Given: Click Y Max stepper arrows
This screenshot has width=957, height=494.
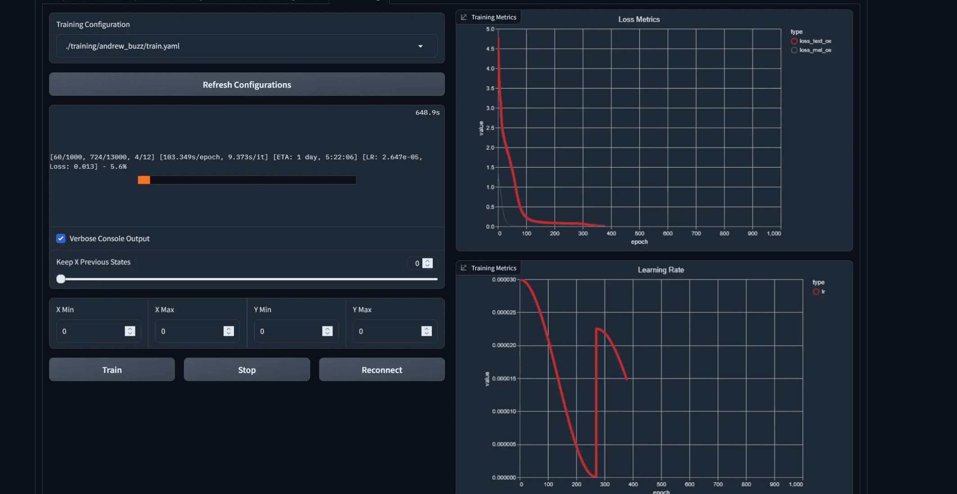Looking at the screenshot, I should point(427,331).
